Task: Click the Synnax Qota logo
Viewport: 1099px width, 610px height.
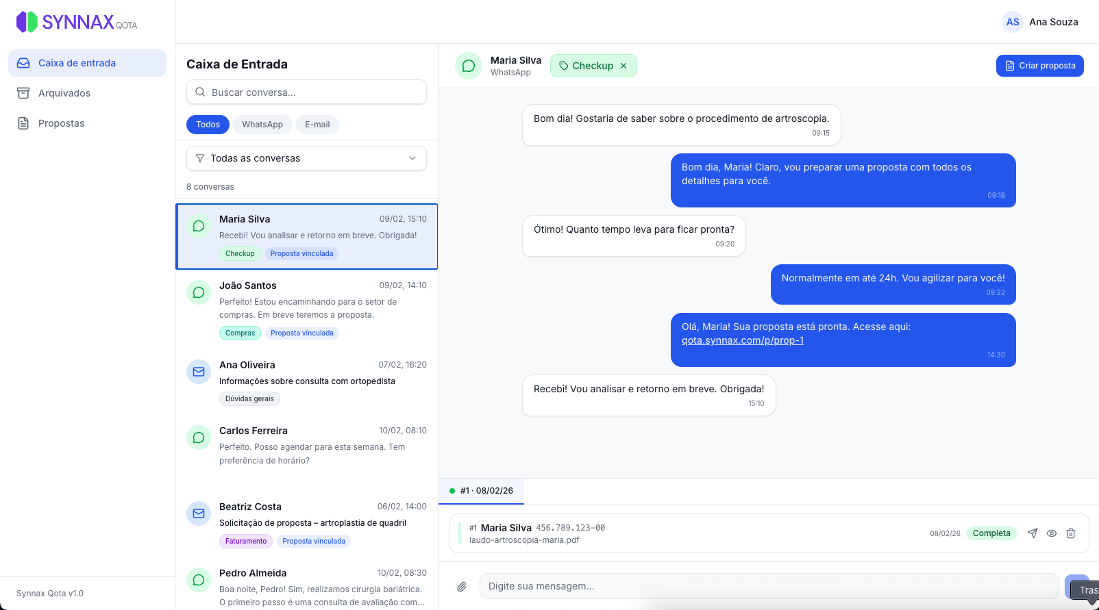Action: (77, 22)
